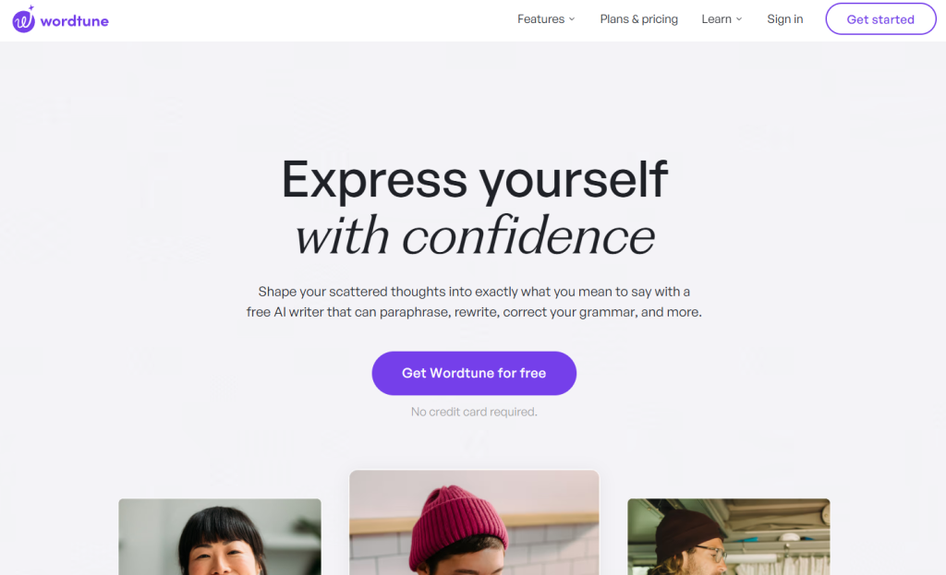946x575 pixels.
Task: Click the Wordtune purple logo icon
Action: tap(23, 20)
